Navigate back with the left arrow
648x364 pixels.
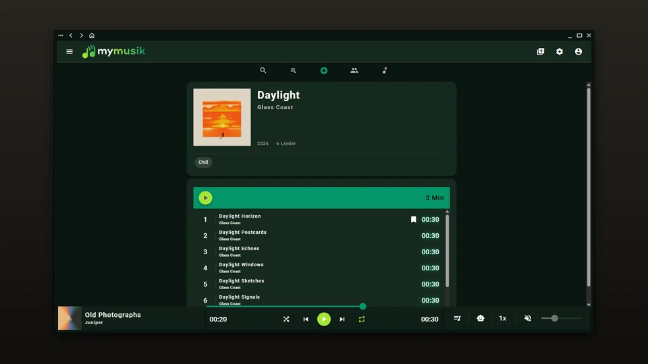point(71,36)
